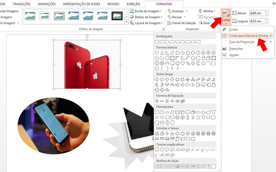
Task: Choose the not-equal equation shape
Action: (x=183, y=101)
